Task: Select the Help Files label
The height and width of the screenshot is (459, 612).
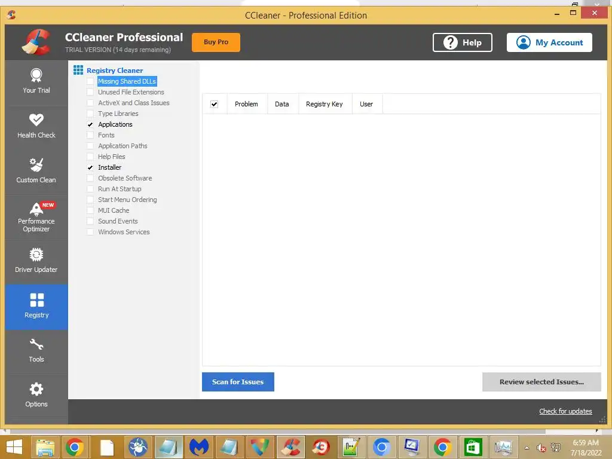Action: [112, 157]
